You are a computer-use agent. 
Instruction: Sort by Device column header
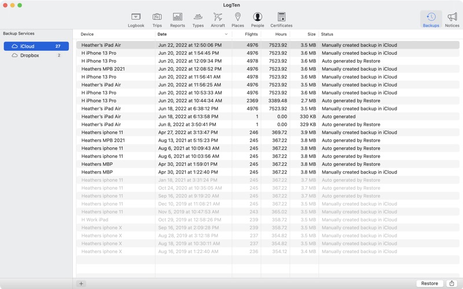[x=116, y=34]
